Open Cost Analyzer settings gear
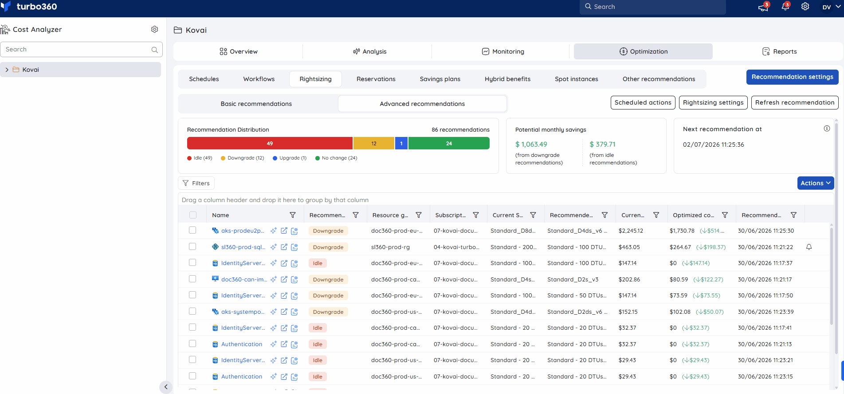Viewport: 844px width, 394px height. [154, 29]
